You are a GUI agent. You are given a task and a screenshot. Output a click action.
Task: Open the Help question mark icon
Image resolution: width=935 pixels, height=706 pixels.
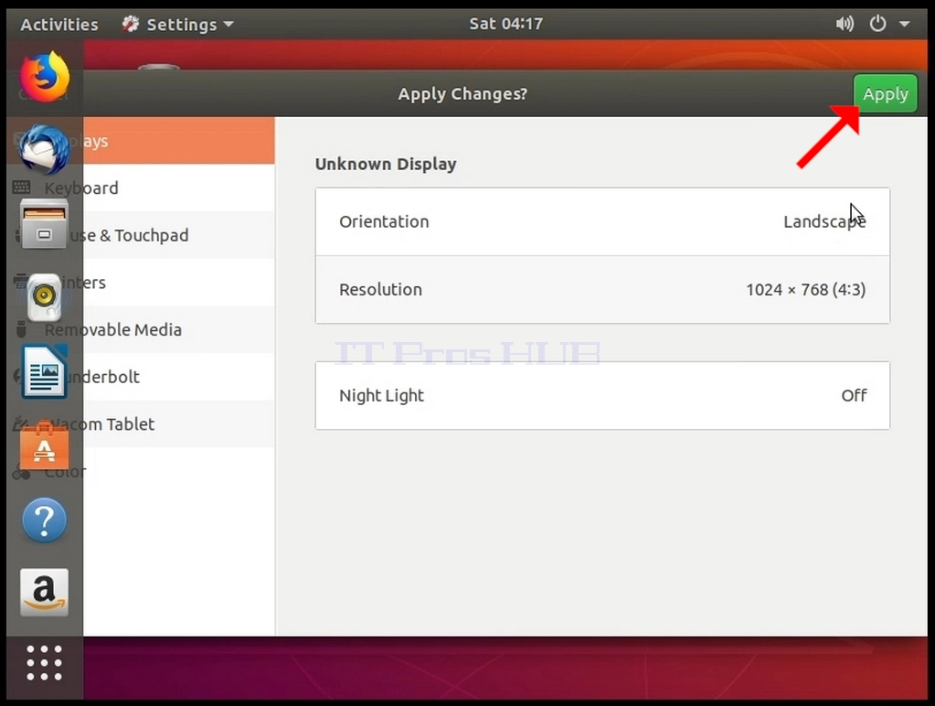pyautogui.click(x=44, y=519)
